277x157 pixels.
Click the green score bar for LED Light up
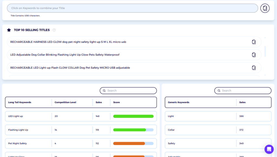point(133,116)
